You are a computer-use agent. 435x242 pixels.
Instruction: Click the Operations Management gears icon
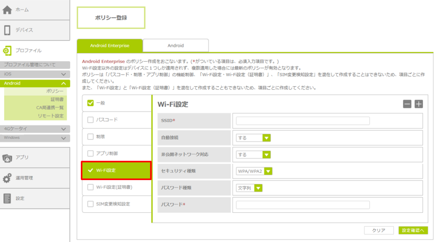[x=7, y=178]
